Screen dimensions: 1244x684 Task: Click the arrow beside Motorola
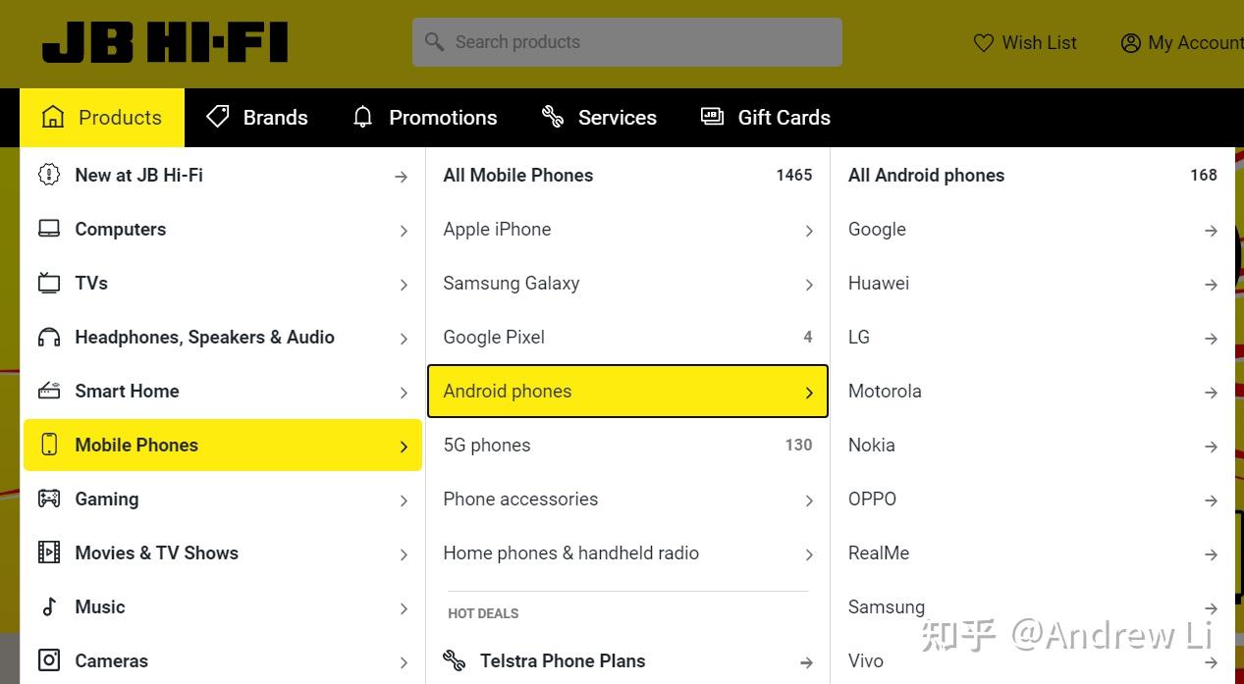[x=1211, y=393]
